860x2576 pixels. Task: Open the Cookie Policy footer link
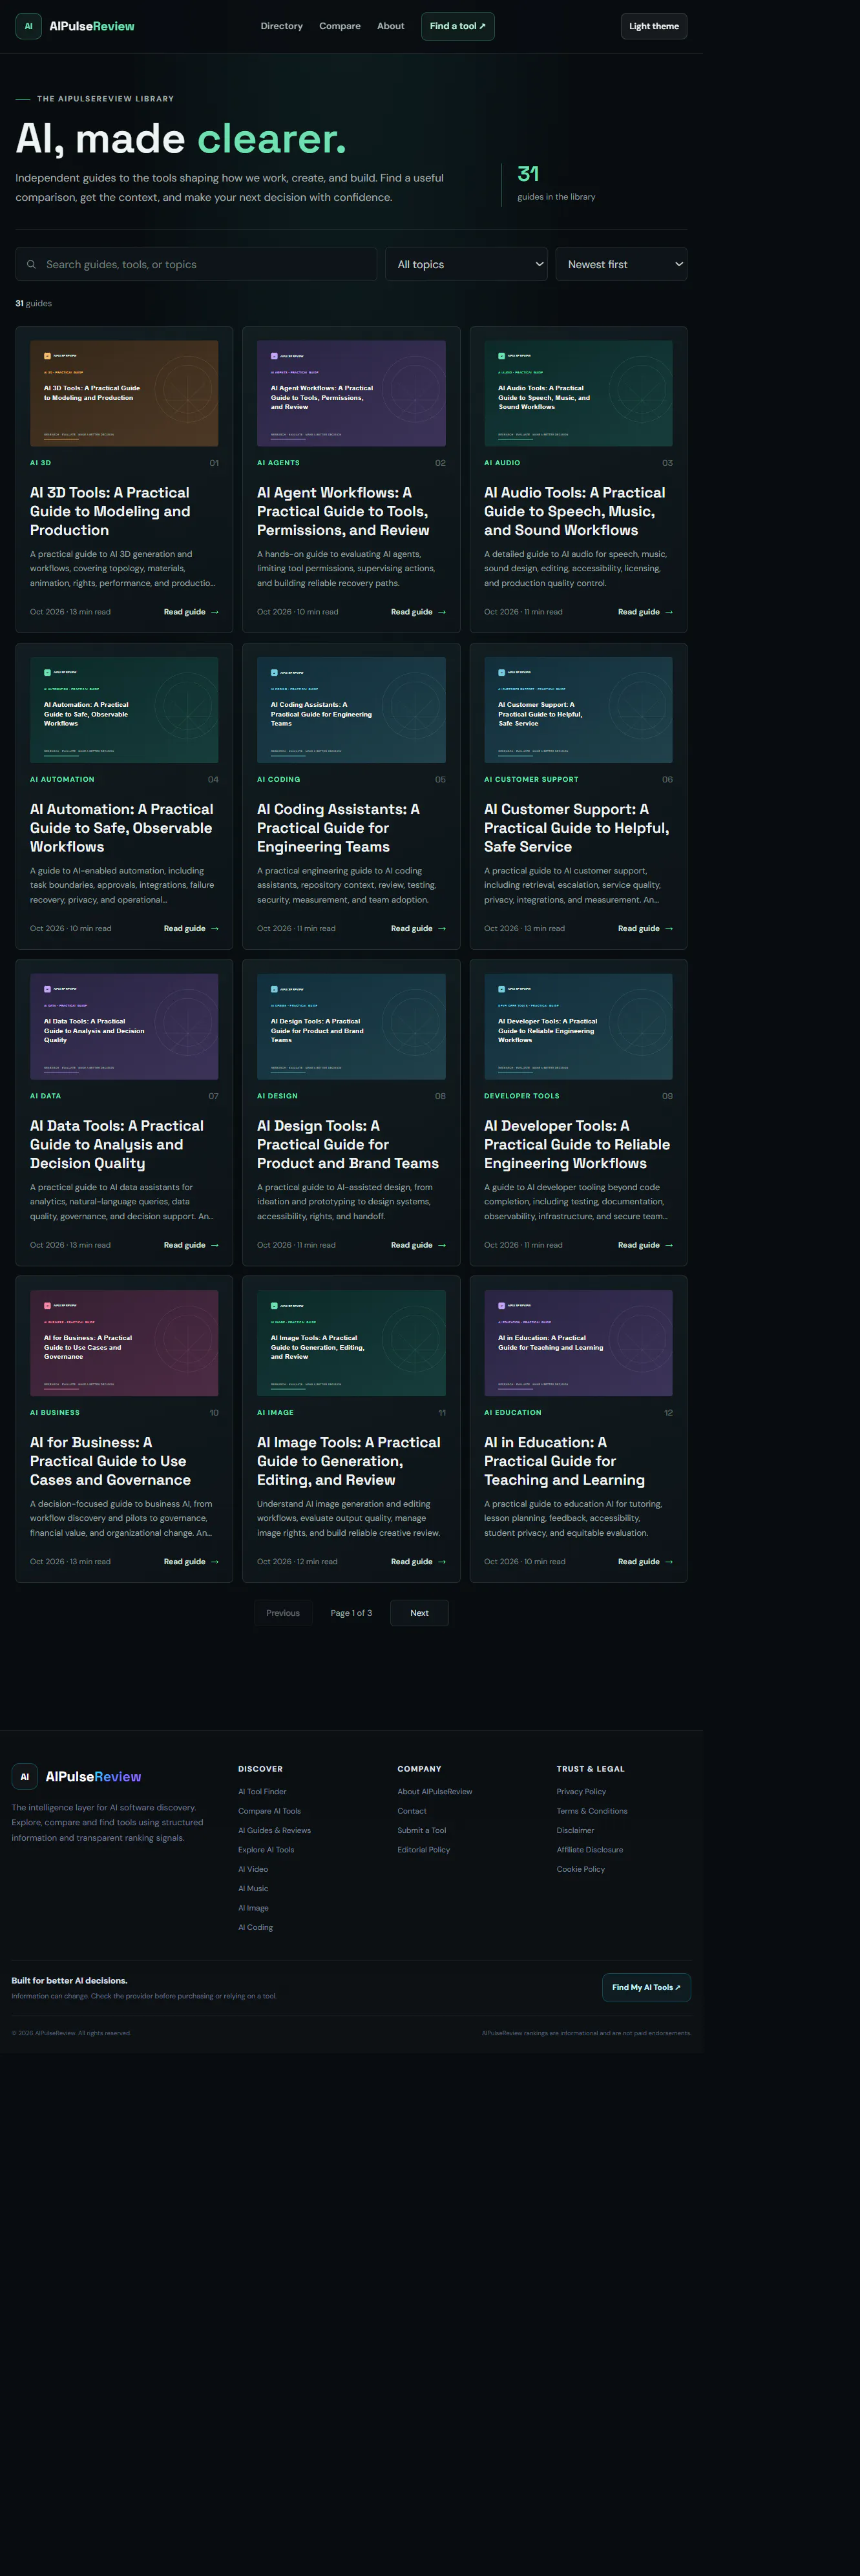(x=581, y=1869)
